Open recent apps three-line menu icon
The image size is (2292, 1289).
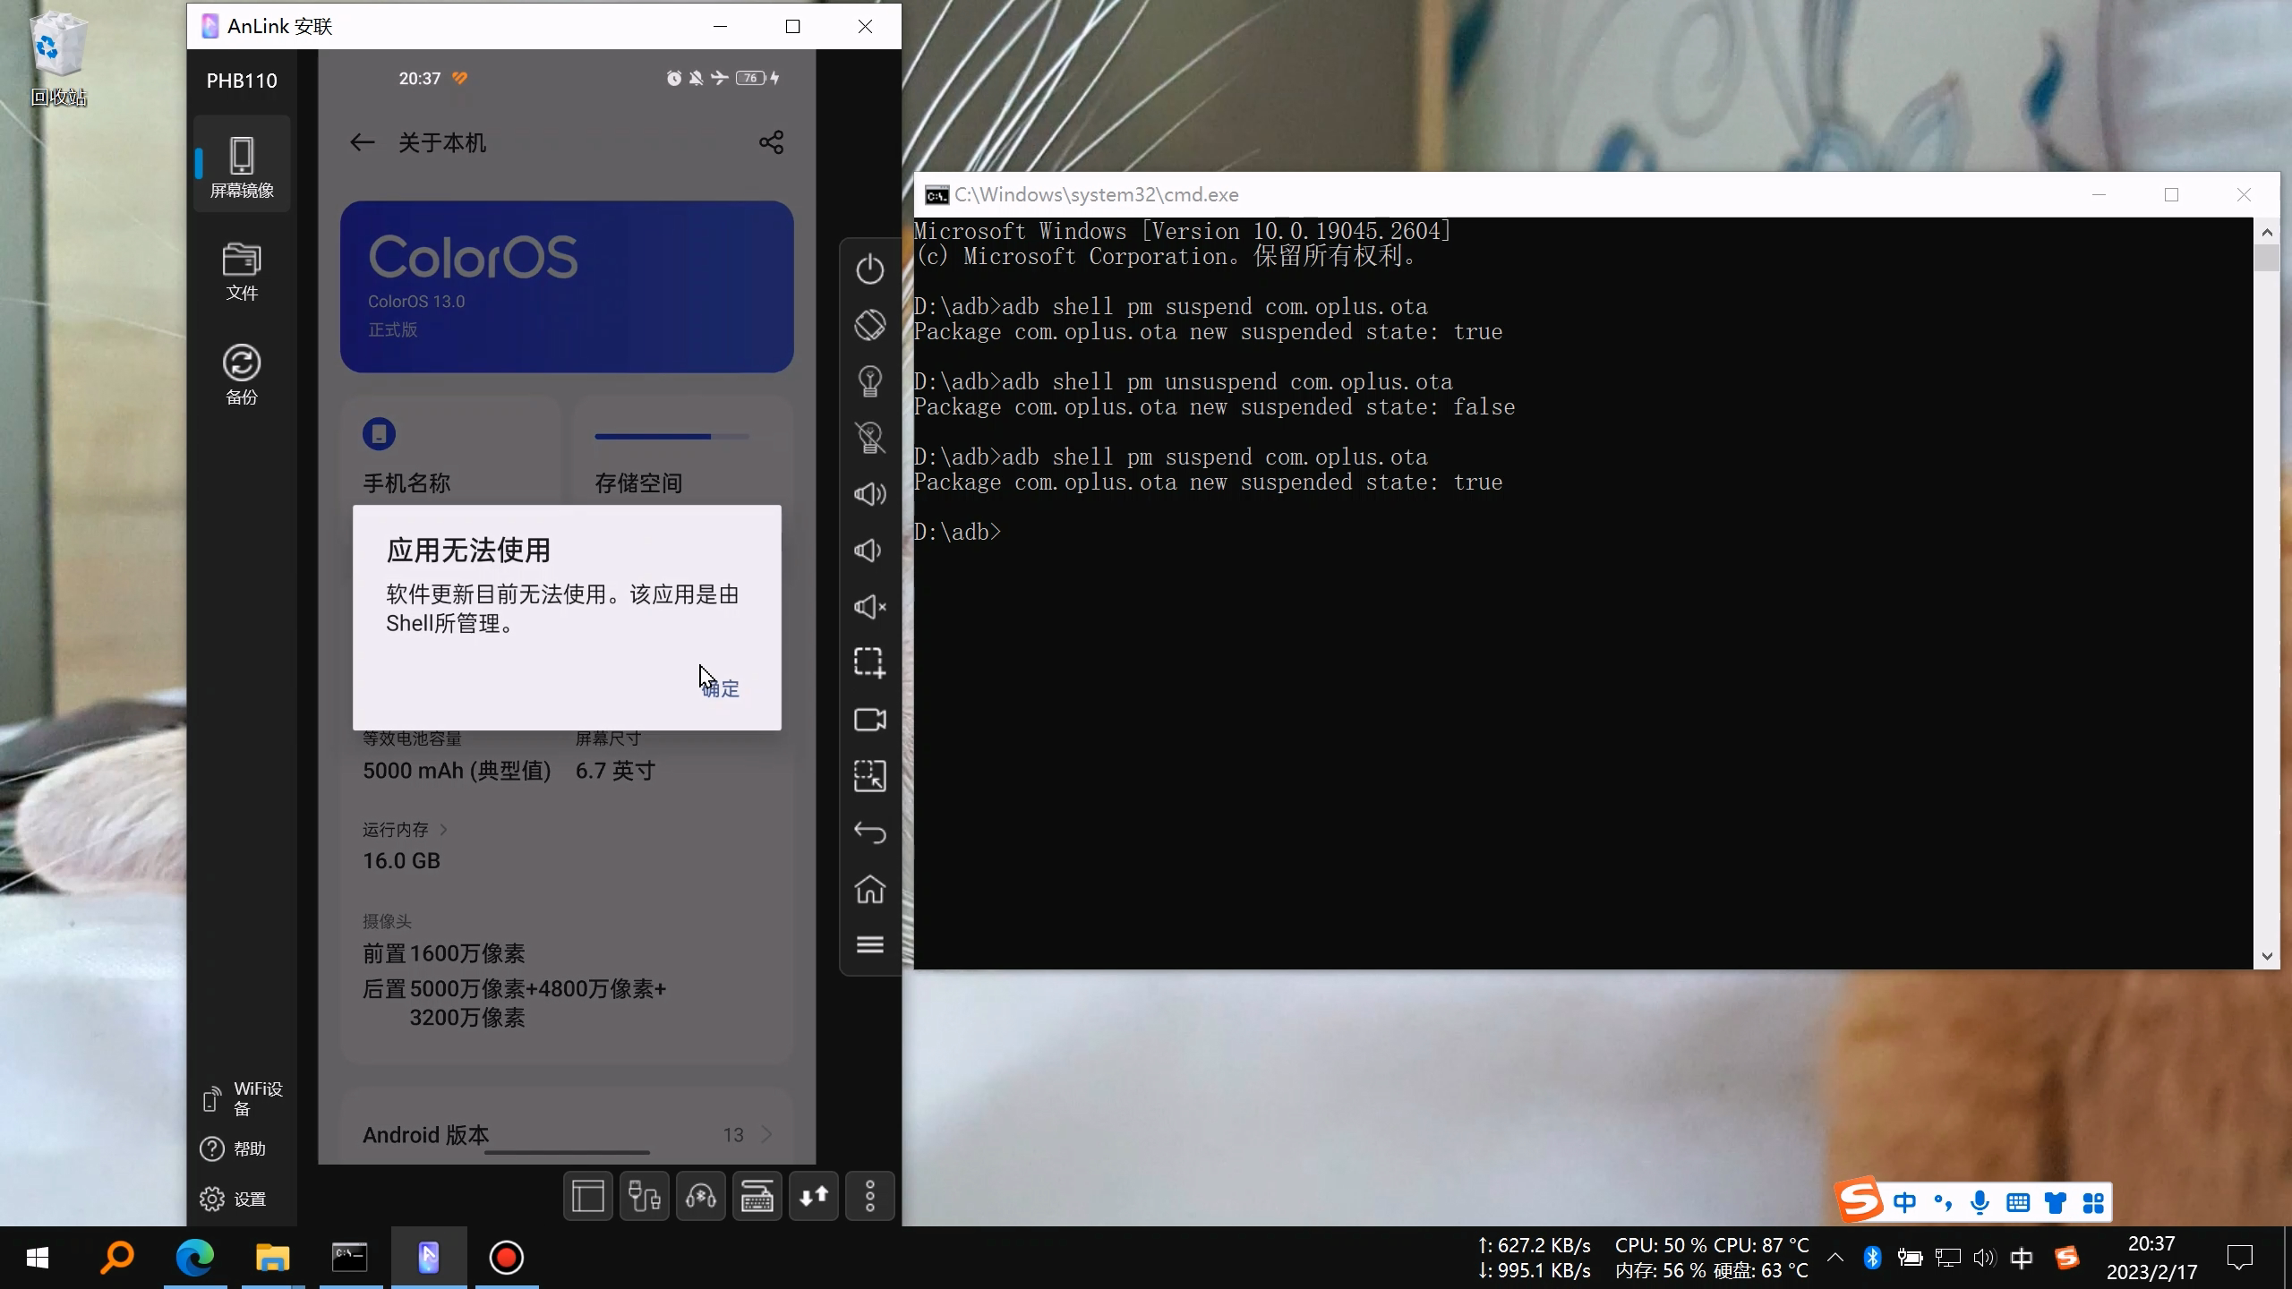point(869,944)
